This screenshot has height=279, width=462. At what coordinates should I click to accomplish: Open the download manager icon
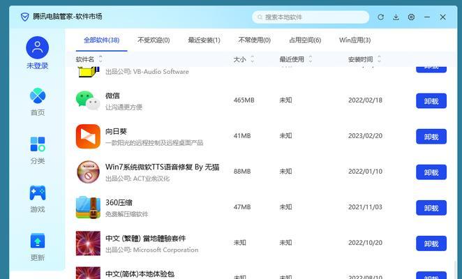click(396, 17)
